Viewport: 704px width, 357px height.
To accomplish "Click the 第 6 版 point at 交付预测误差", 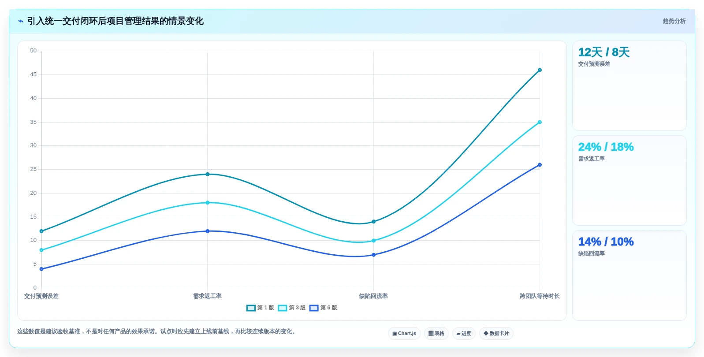I will (41, 269).
